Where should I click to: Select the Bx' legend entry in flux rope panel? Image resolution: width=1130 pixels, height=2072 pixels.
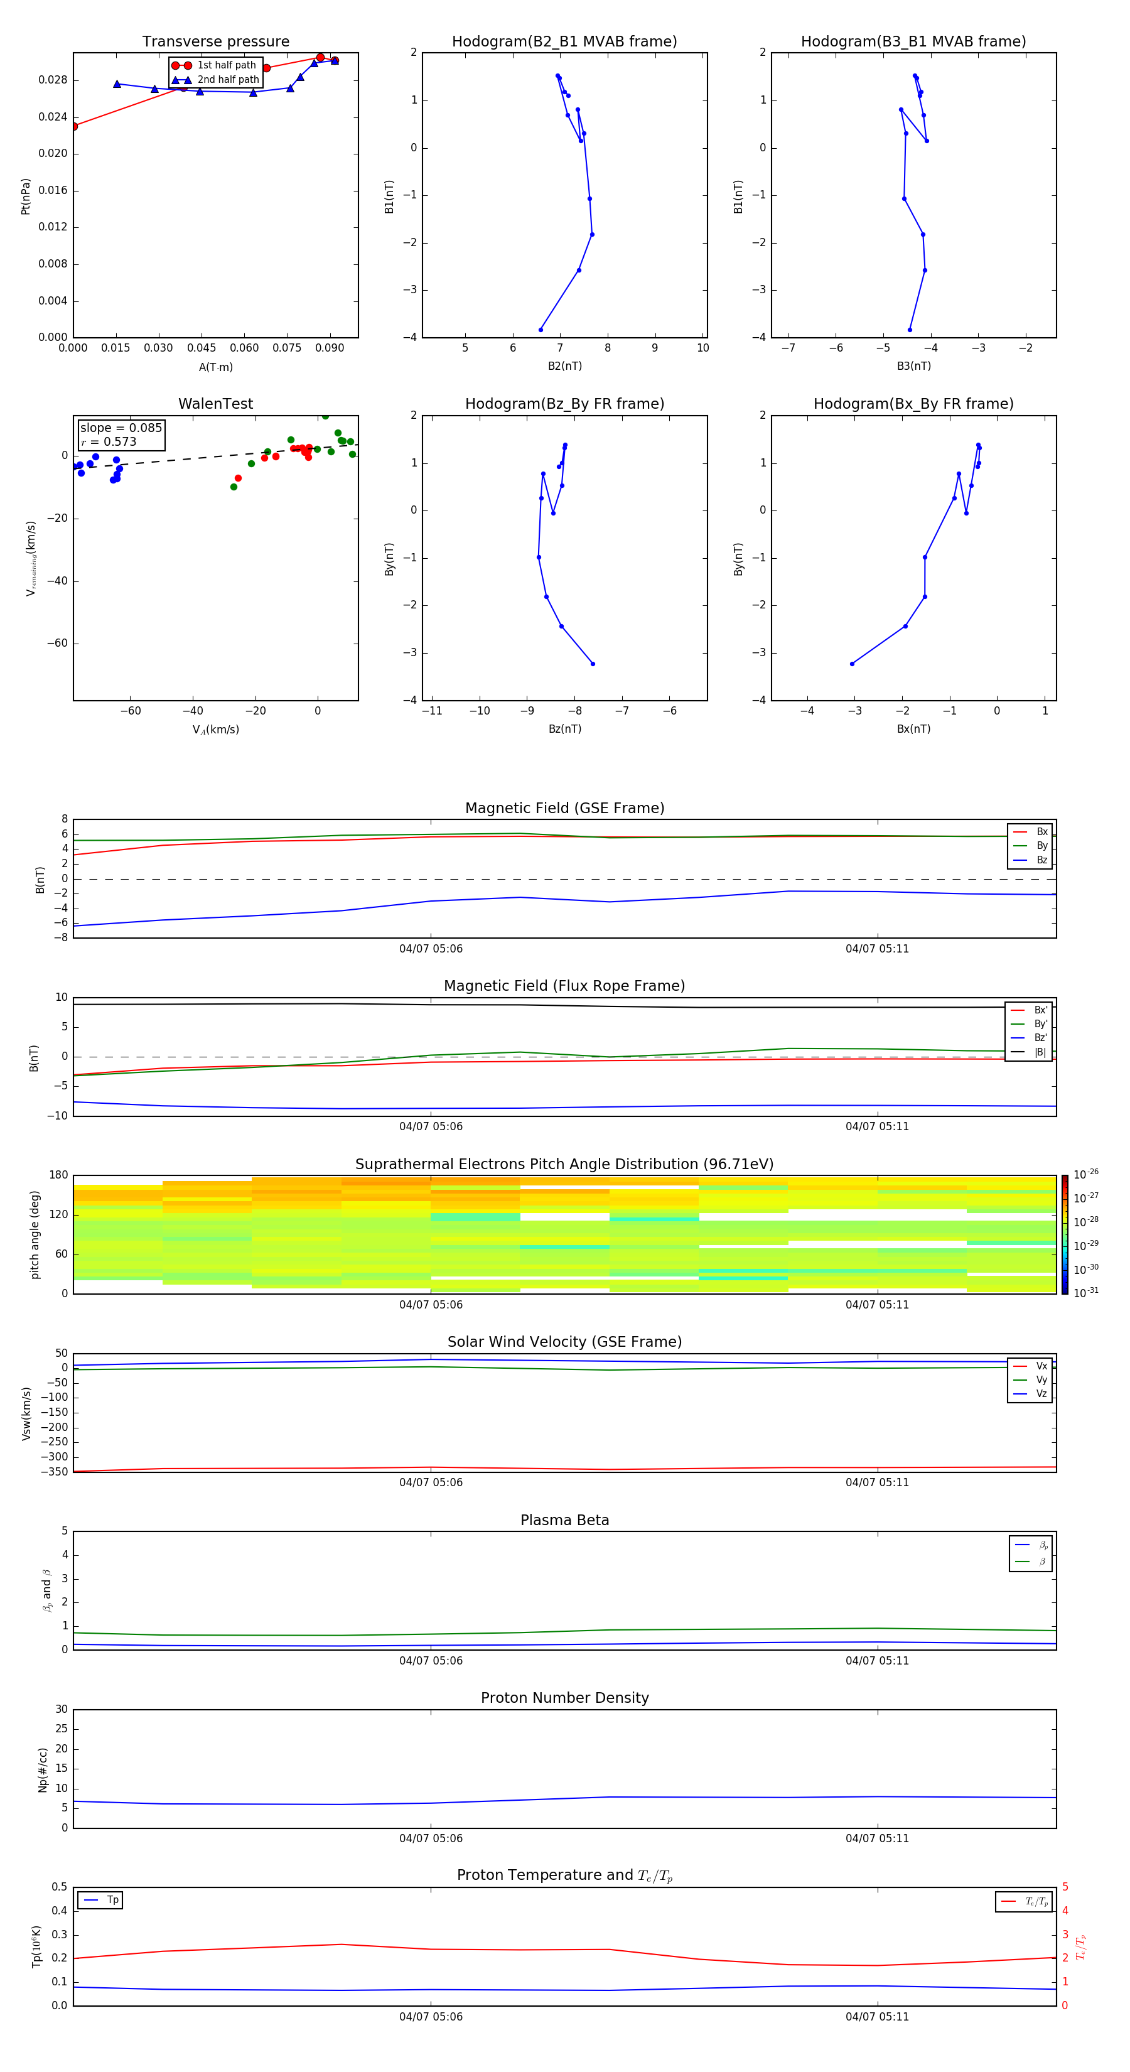coord(1030,1010)
